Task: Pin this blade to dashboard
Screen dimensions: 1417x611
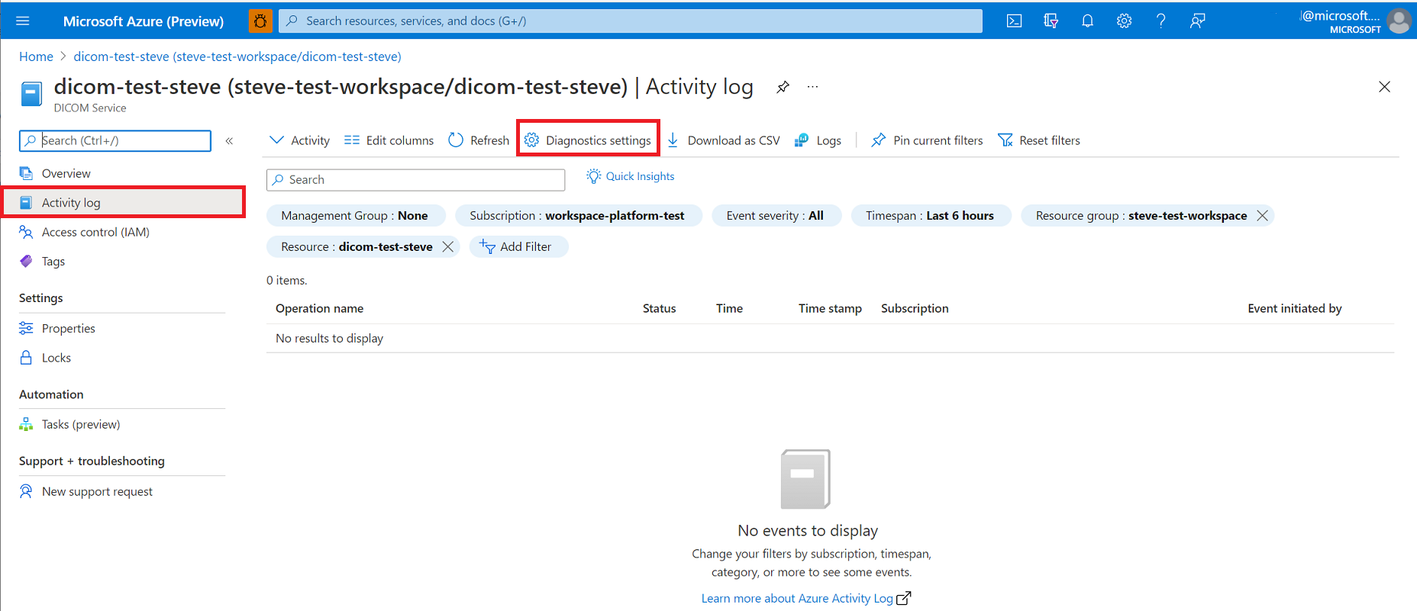Action: (783, 87)
